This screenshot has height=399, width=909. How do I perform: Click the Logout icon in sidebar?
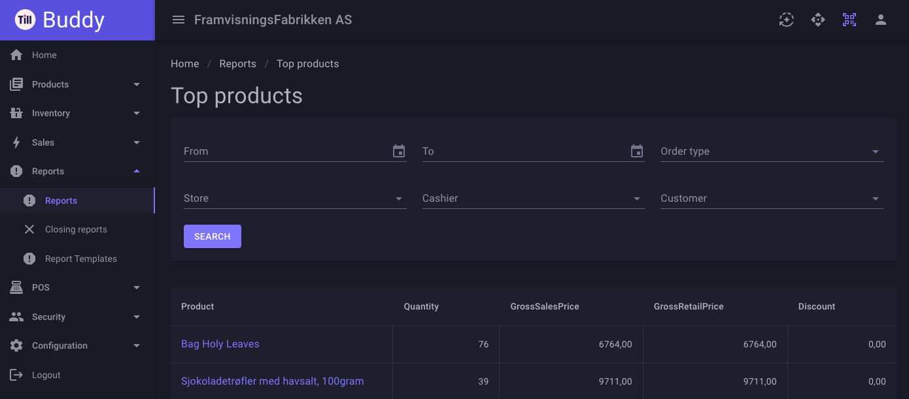(16, 375)
